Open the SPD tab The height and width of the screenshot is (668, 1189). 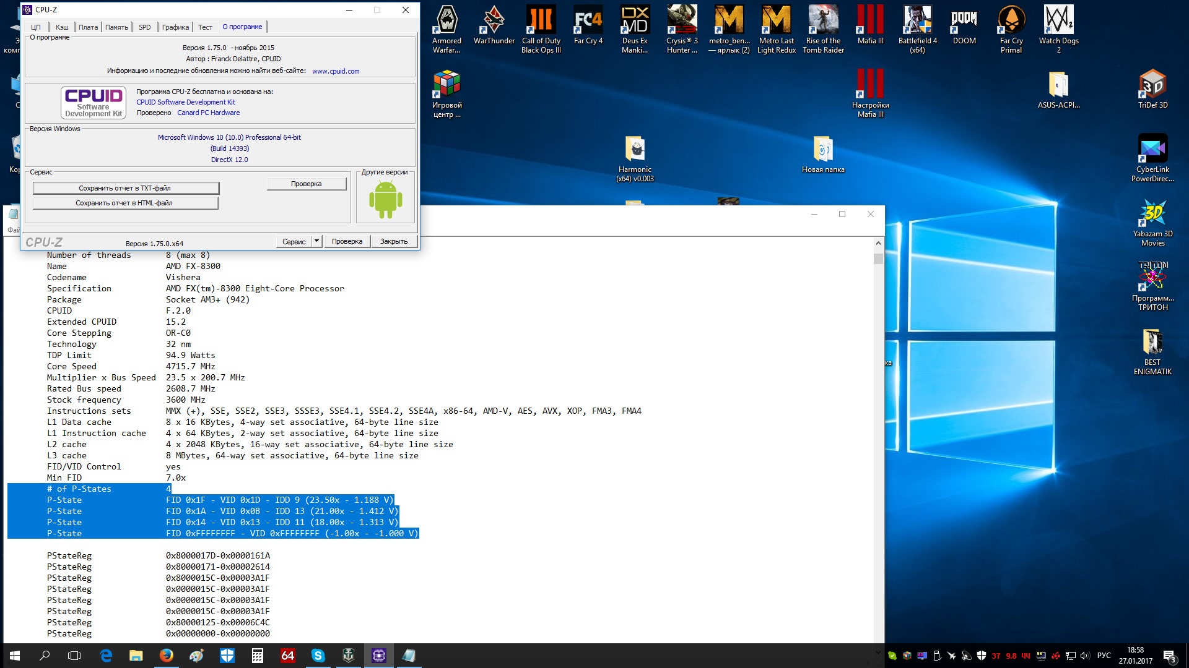point(144,27)
